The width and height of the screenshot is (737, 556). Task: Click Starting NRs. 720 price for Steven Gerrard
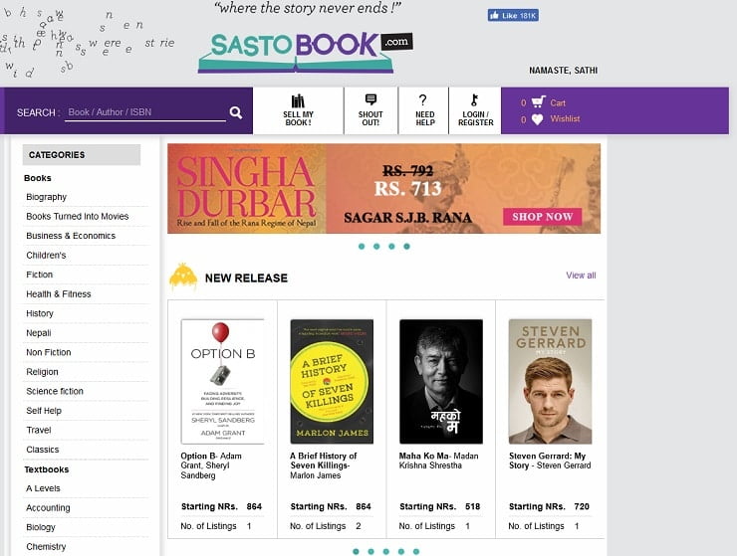(549, 506)
